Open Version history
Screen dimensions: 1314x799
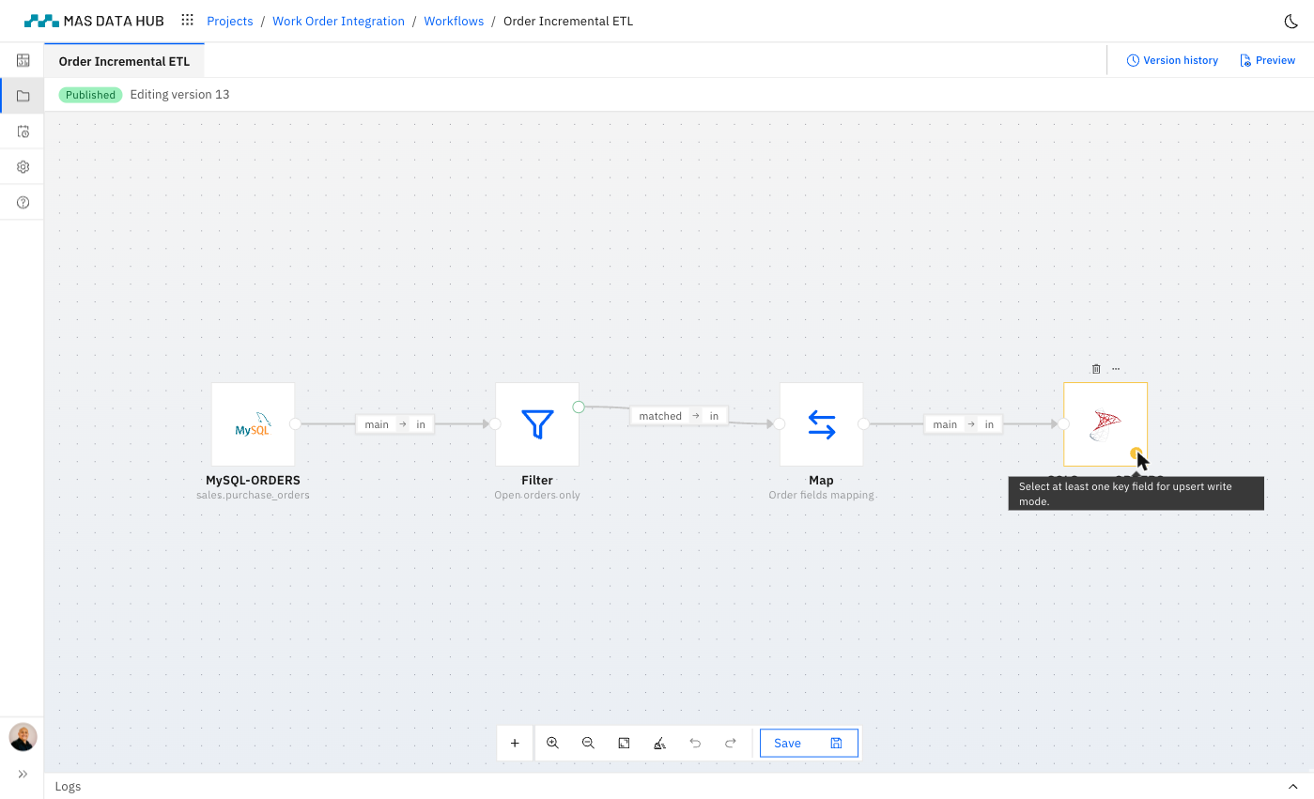[x=1172, y=60]
